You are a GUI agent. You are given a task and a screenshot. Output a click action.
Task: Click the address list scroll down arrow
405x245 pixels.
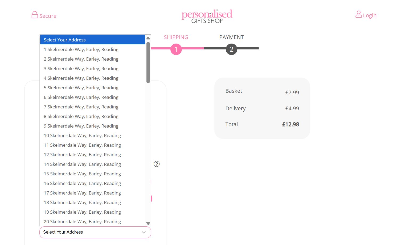tap(148, 223)
